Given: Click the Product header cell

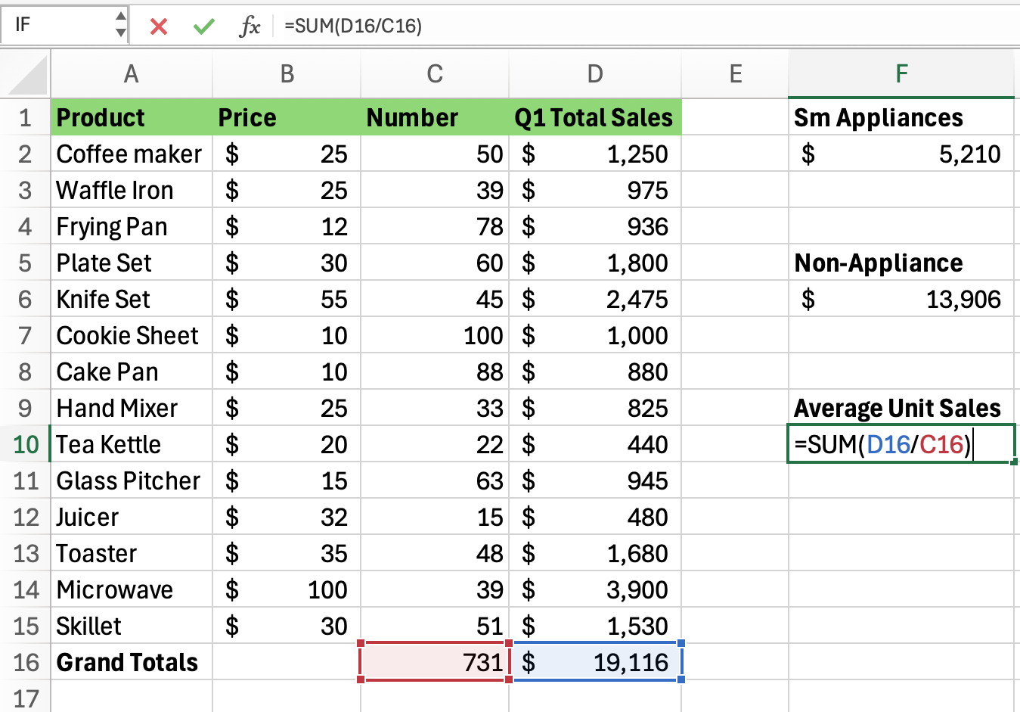Looking at the screenshot, I should tap(132, 117).
